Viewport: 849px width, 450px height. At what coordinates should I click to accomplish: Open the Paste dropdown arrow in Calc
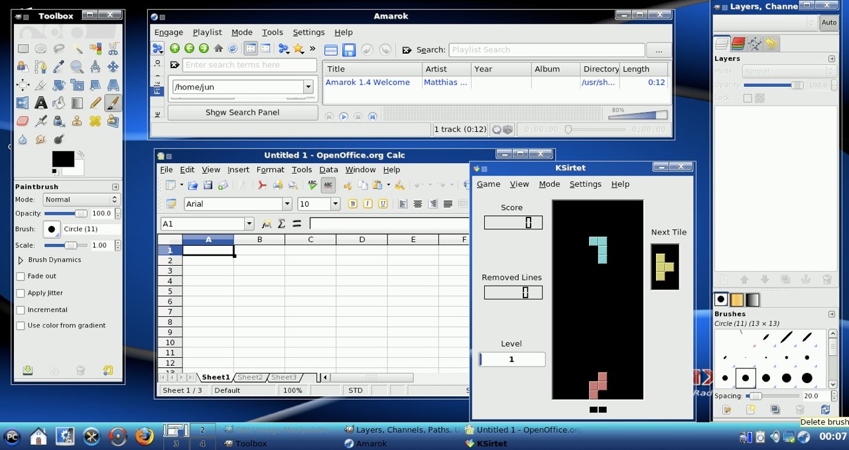click(x=388, y=186)
